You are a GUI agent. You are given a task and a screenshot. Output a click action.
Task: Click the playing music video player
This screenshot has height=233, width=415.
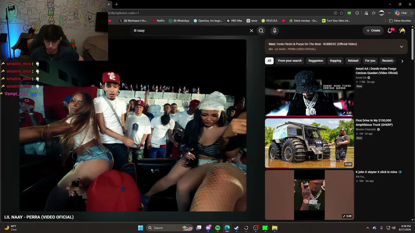(x=133, y=125)
